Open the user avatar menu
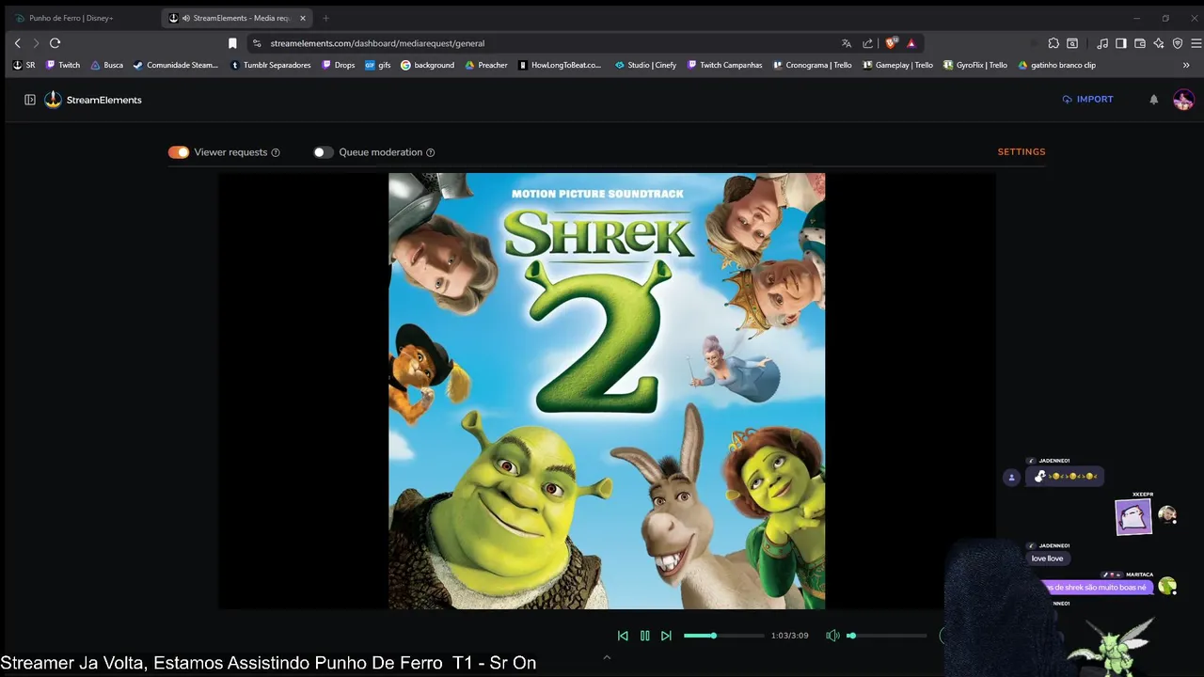 click(x=1183, y=100)
